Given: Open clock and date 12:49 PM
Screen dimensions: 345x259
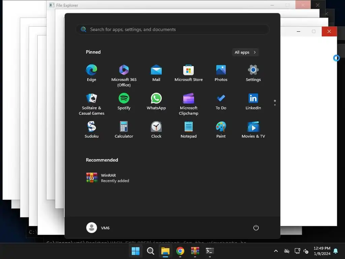Looking at the screenshot, I should [322, 251].
